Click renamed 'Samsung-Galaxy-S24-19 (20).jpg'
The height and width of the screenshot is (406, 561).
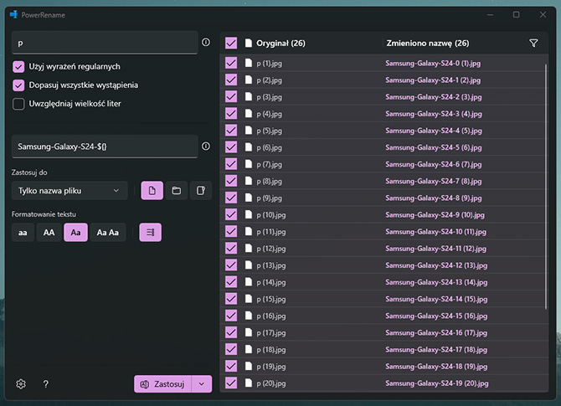coord(437,383)
